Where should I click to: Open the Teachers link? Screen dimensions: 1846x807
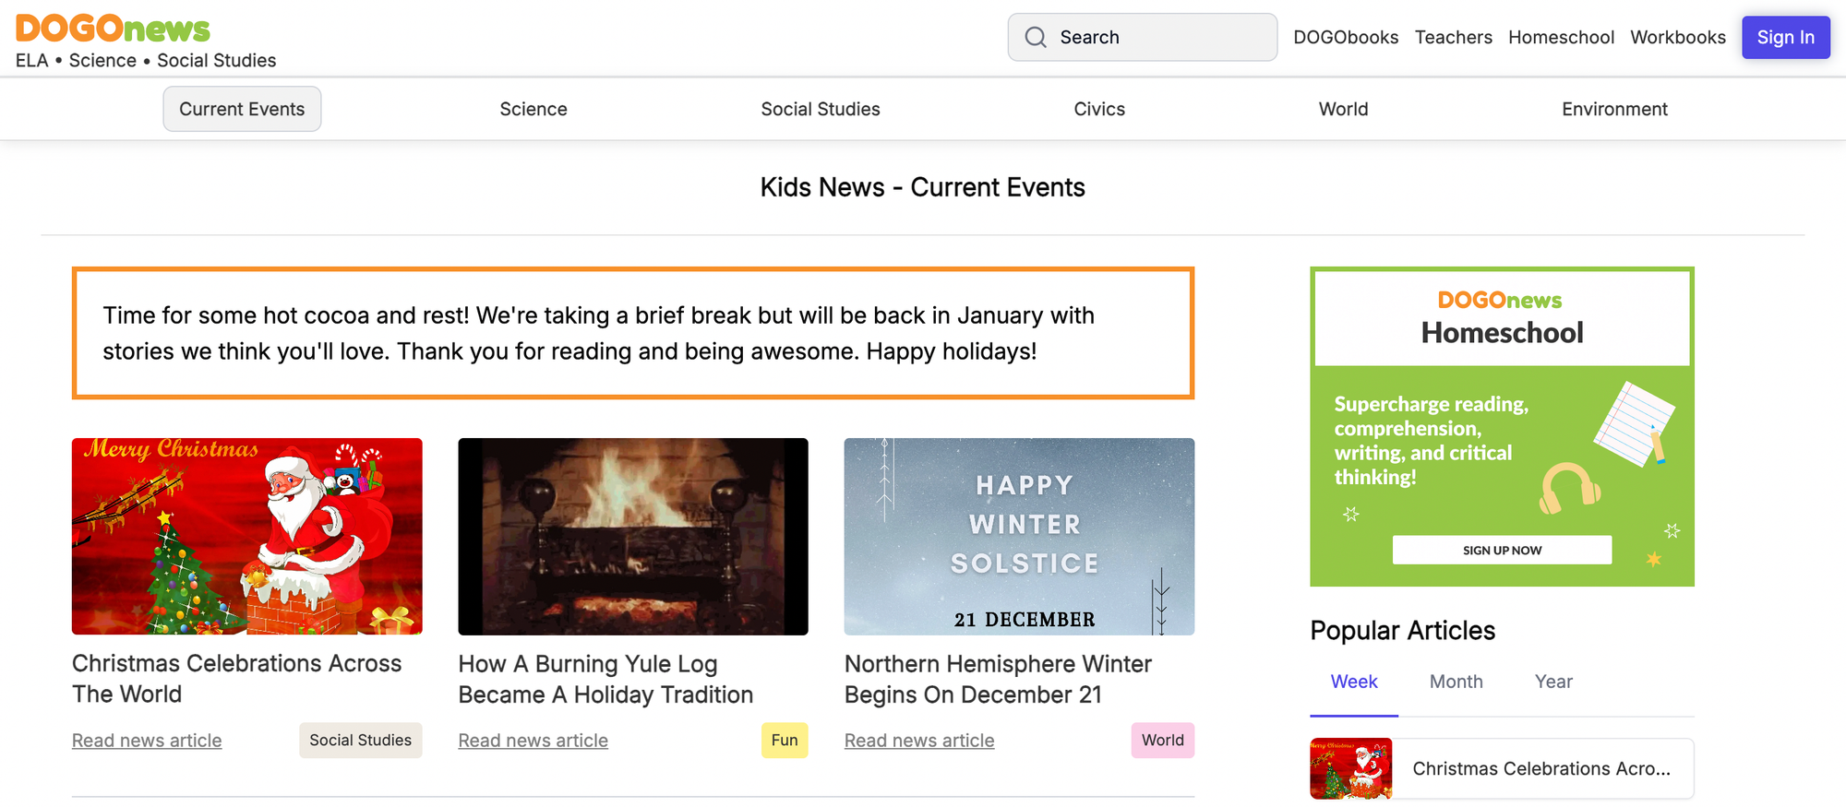pos(1453,37)
